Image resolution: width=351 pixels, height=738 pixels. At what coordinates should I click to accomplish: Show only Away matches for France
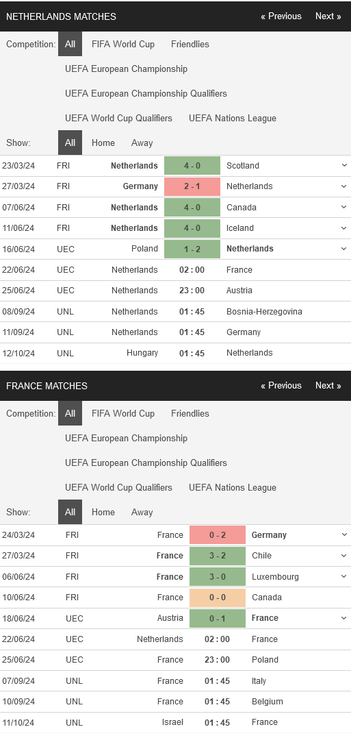click(x=142, y=513)
